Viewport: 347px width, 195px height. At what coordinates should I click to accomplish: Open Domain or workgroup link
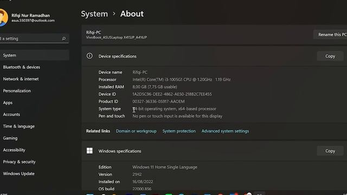[x=136, y=131]
